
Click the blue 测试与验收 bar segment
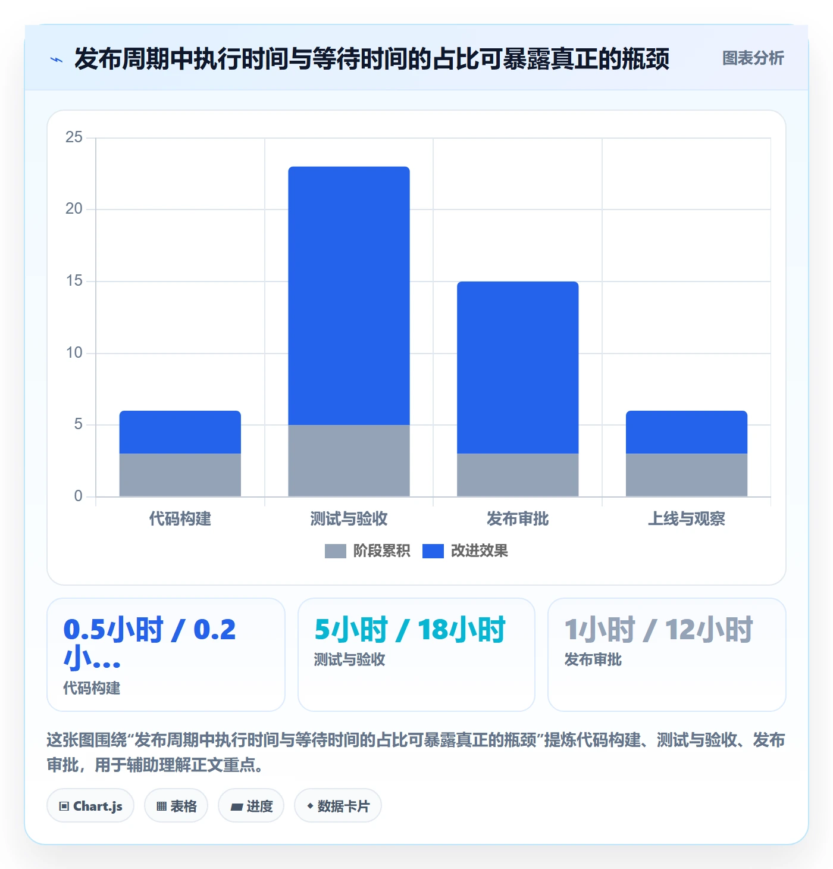(349, 296)
